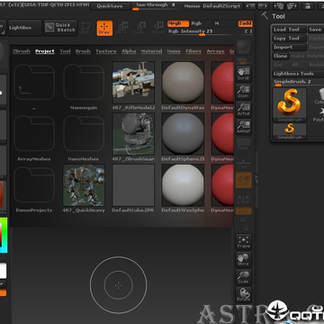324x324 pixels.
Task: Toggle the Mrgb mode button
Action: [178, 23]
